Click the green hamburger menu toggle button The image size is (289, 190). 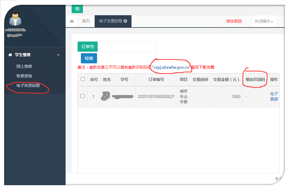(x=77, y=9)
